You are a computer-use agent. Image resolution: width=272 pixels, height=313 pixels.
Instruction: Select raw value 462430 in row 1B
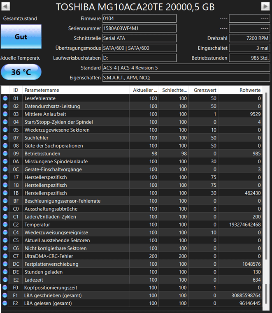[x=253, y=193]
